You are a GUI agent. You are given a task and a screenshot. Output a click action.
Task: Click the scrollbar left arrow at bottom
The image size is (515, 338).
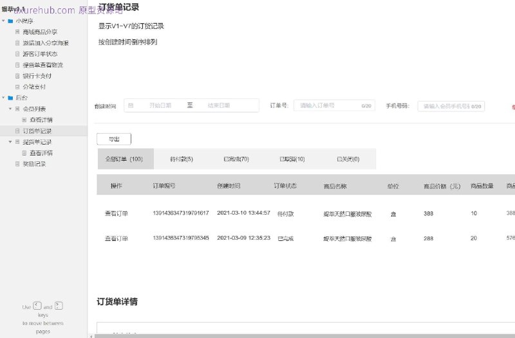91,336
